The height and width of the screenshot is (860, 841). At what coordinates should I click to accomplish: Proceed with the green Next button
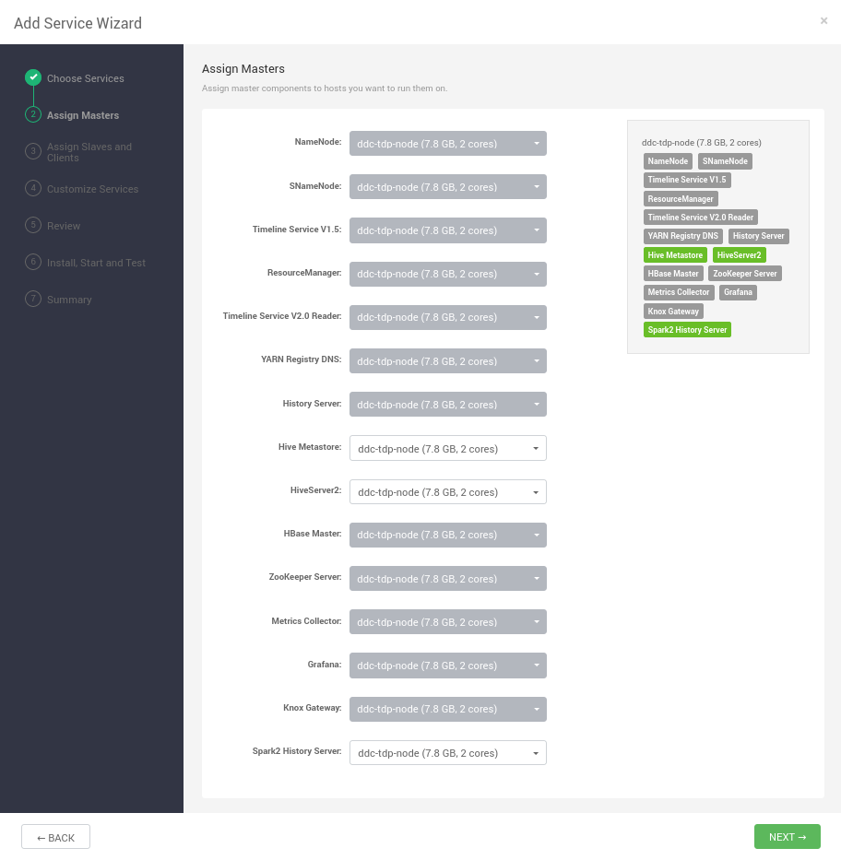(787, 837)
